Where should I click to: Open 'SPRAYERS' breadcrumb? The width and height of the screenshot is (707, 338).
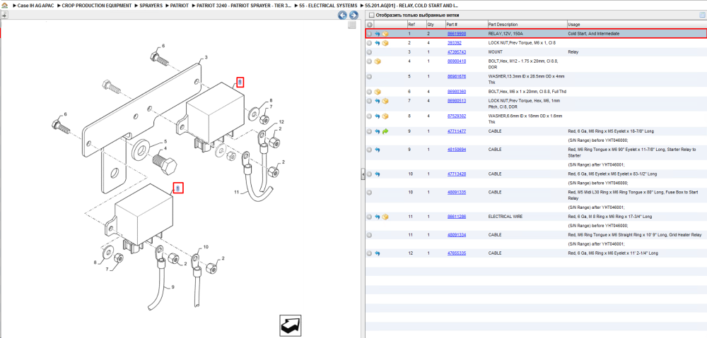click(x=151, y=6)
